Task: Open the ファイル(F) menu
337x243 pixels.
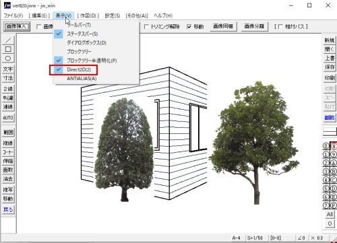Action: click(13, 15)
